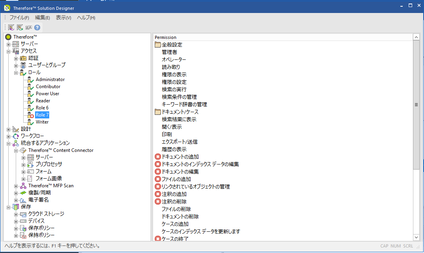Toggle deny marker on ファイルの追加
This screenshot has height=253, width=424.
(x=157, y=179)
